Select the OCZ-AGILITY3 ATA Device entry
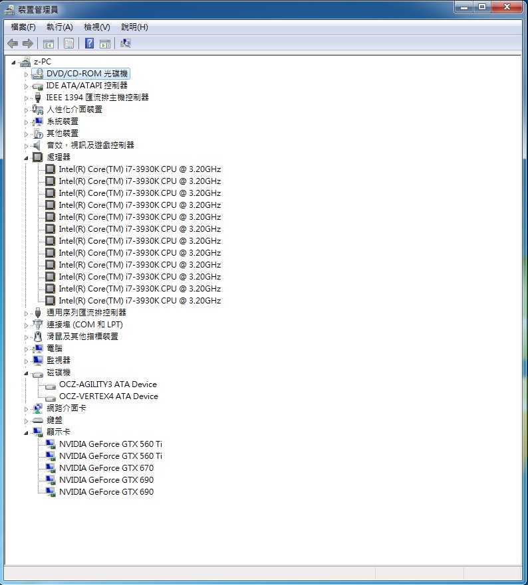The height and width of the screenshot is (585, 528). point(108,384)
